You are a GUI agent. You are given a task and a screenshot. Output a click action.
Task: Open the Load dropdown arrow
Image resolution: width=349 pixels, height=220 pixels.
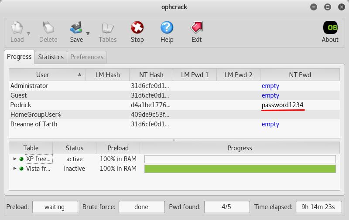pyautogui.click(x=28, y=34)
